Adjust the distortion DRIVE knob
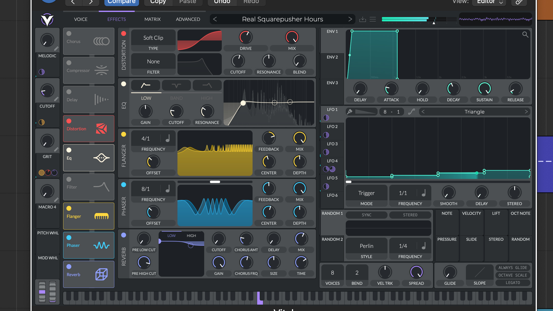Image resolution: width=553 pixels, height=311 pixels. 245,37
